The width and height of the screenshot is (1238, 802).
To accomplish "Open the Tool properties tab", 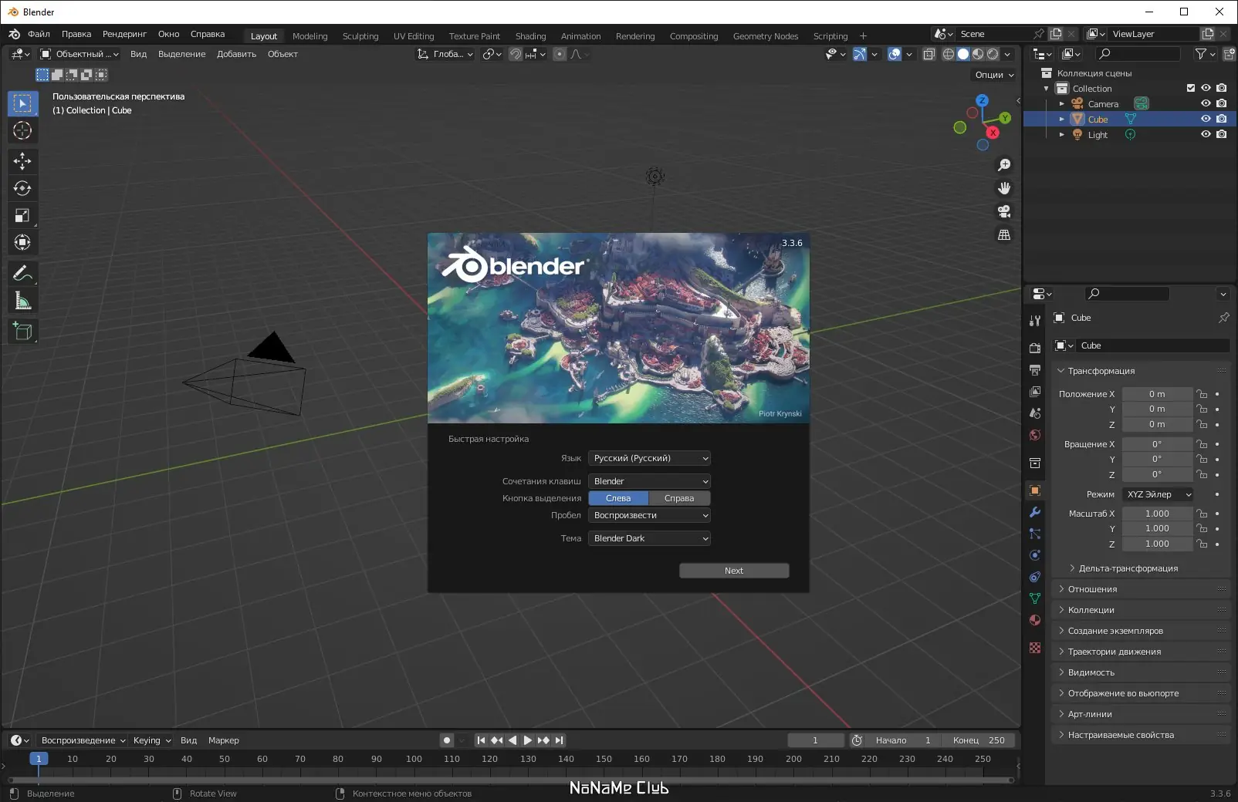I will 1035,321.
